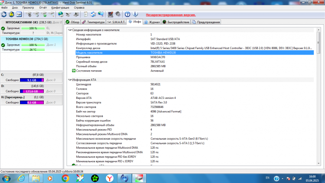Click the network computers toolbar icon
The height and width of the screenshot is (183, 325).
pyautogui.click(x=101, y=14)
